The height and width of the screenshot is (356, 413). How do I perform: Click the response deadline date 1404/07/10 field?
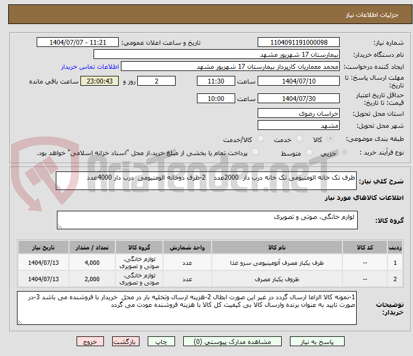(298, 81)
